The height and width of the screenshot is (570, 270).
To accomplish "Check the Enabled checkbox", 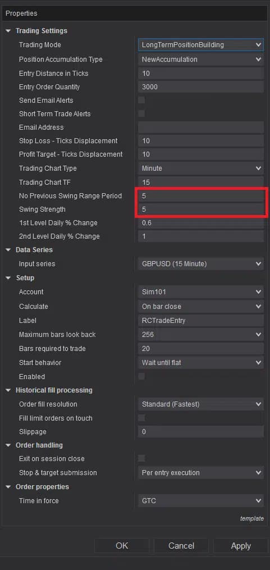I will [141, 377].
